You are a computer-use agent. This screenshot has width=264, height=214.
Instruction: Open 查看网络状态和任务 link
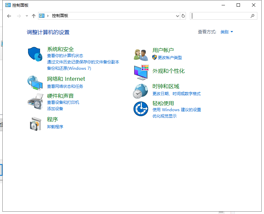[x=65, y=86]
